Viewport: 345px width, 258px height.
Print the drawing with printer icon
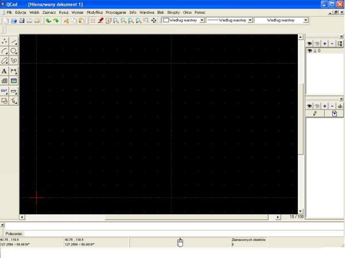point(29,21)
